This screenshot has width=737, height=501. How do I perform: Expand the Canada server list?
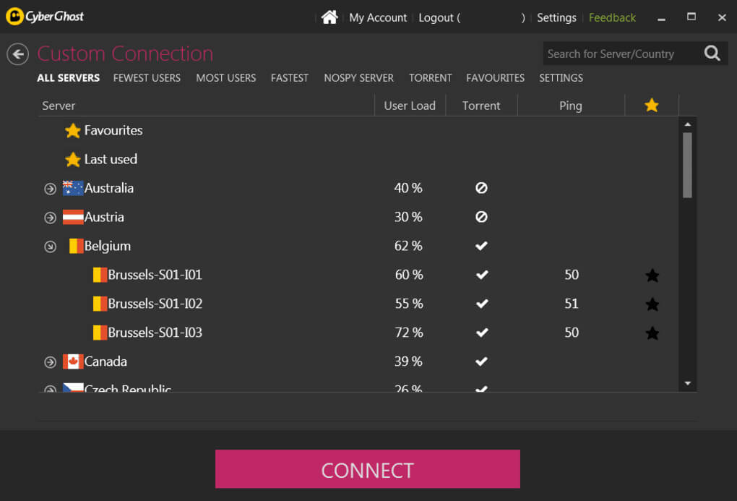pyautogui.click(x=51, y=362)
